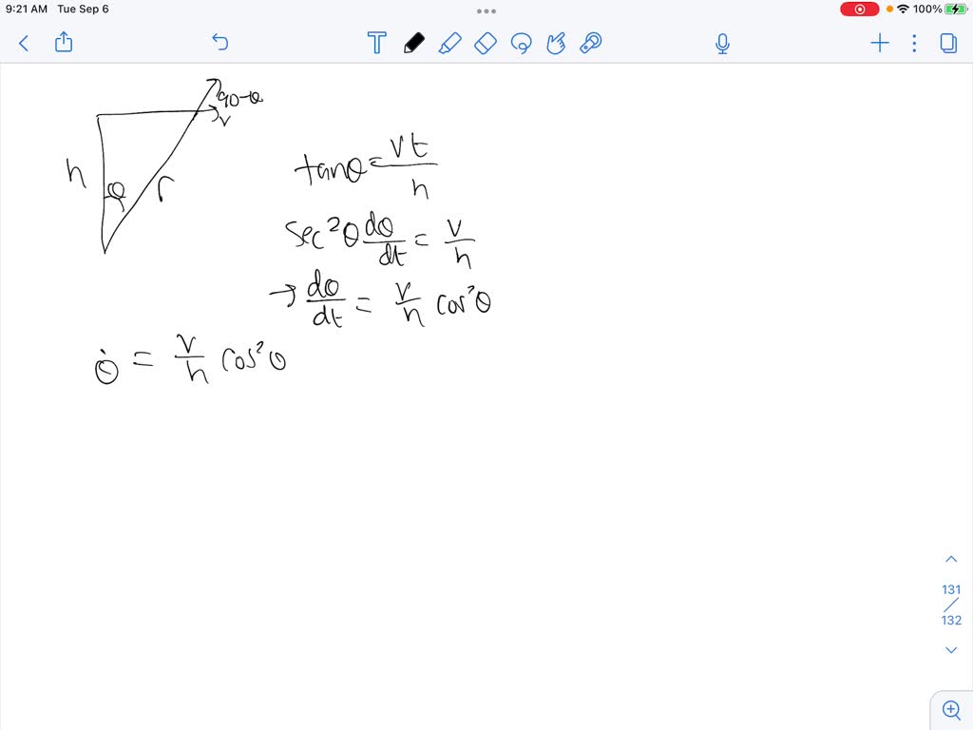The width and height of the screenshot is (973, 730).
Task: Start an audio recording with the microphone
Action: pos(722,43)
